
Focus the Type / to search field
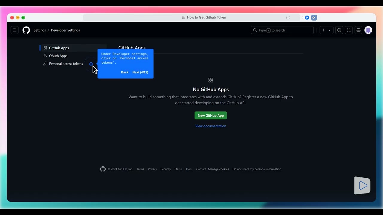tap(282, 30)
